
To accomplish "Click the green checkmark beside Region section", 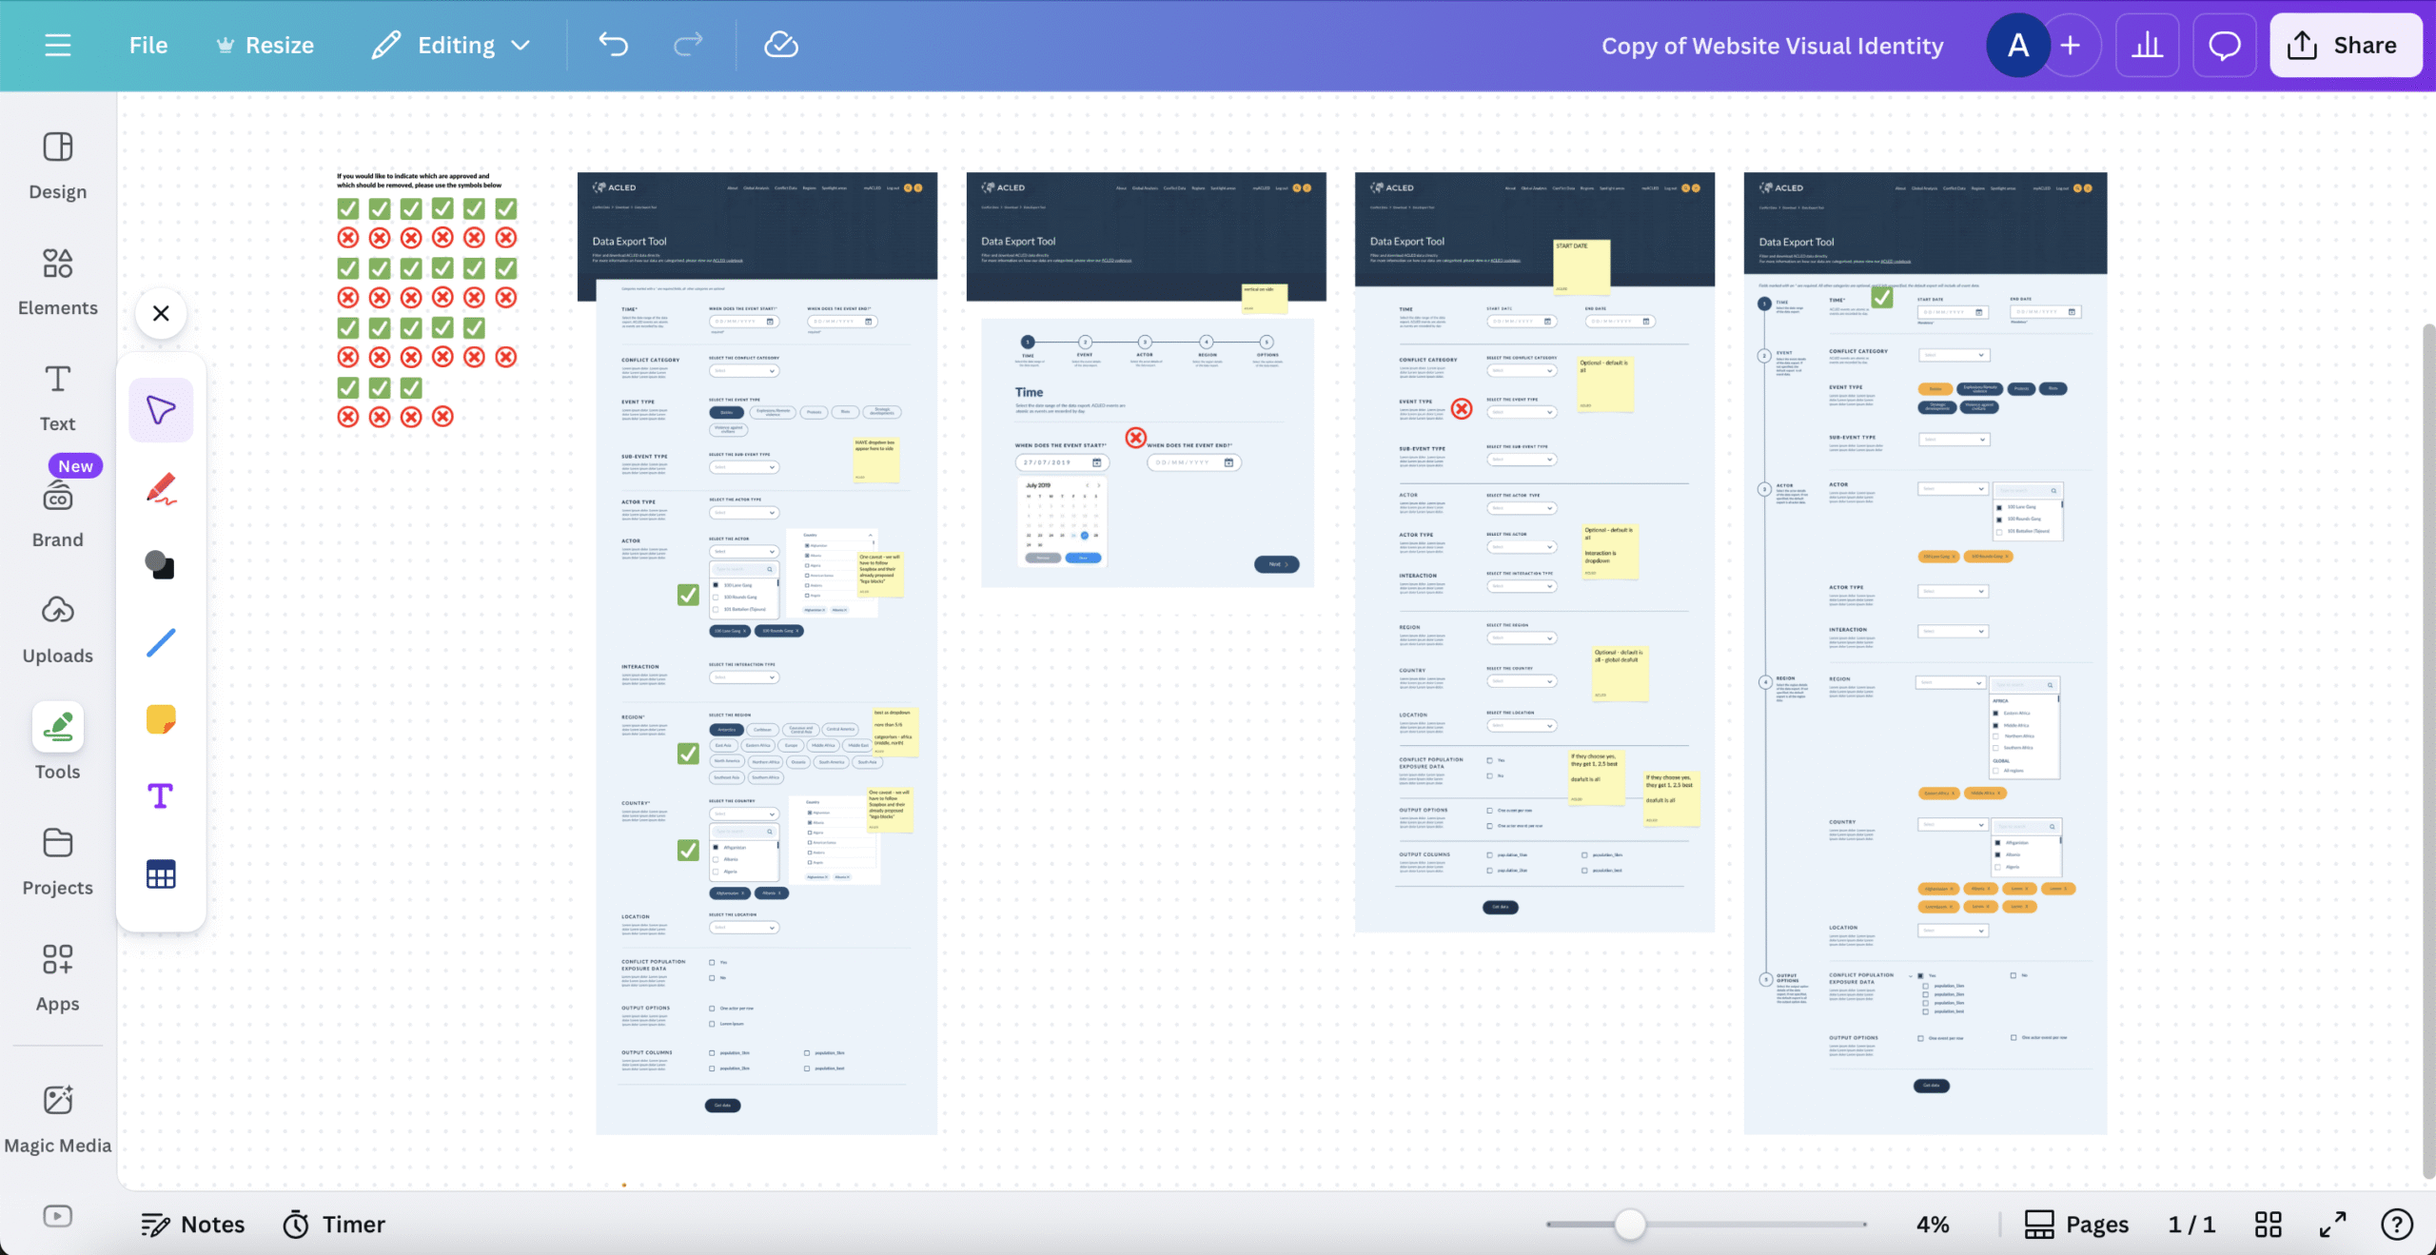I will click(688, 754).
